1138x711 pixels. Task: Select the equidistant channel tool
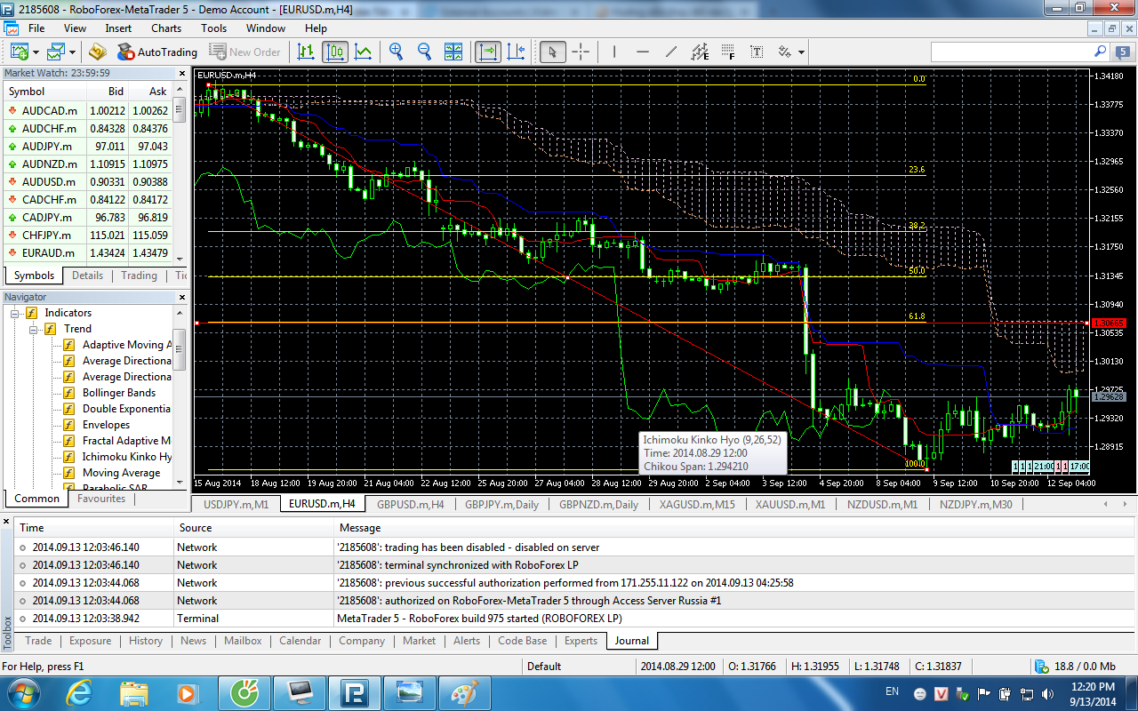700,52
